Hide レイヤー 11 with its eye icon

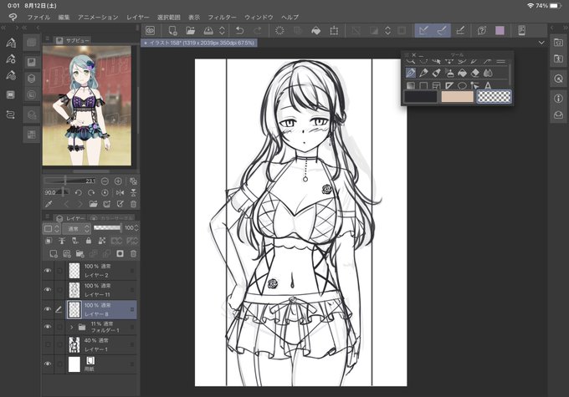(x=48, y=290)
